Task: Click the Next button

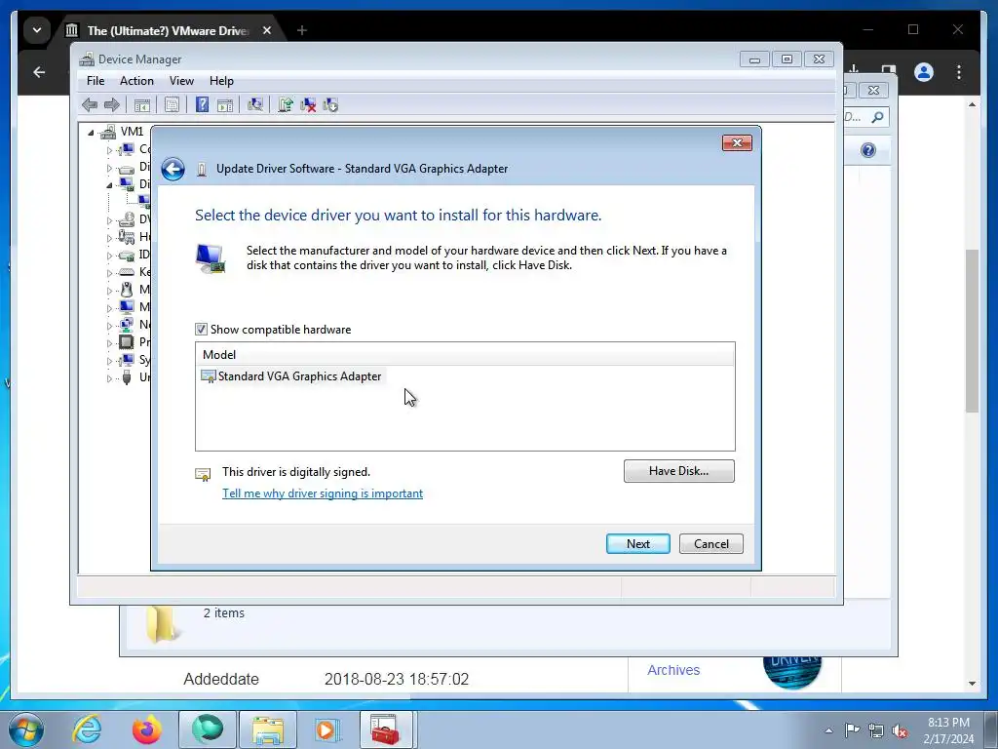Action: [637, 544]
